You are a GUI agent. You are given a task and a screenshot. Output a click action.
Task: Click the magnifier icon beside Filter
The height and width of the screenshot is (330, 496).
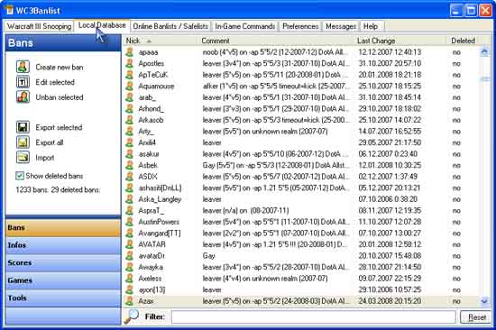click(x=132, y=316)
